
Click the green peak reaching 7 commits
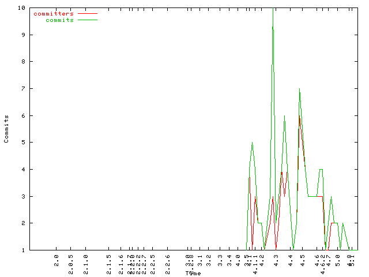coord(299,89)
